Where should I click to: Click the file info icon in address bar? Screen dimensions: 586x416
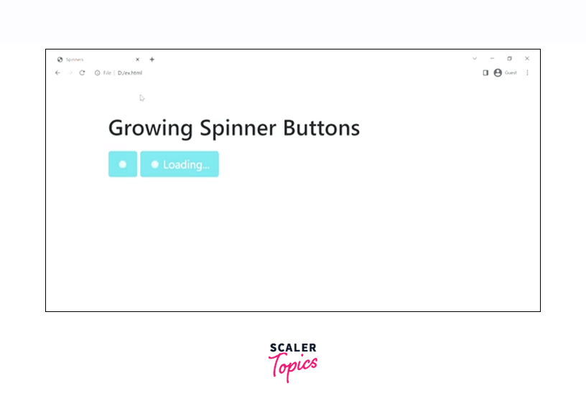coord(98,72)
